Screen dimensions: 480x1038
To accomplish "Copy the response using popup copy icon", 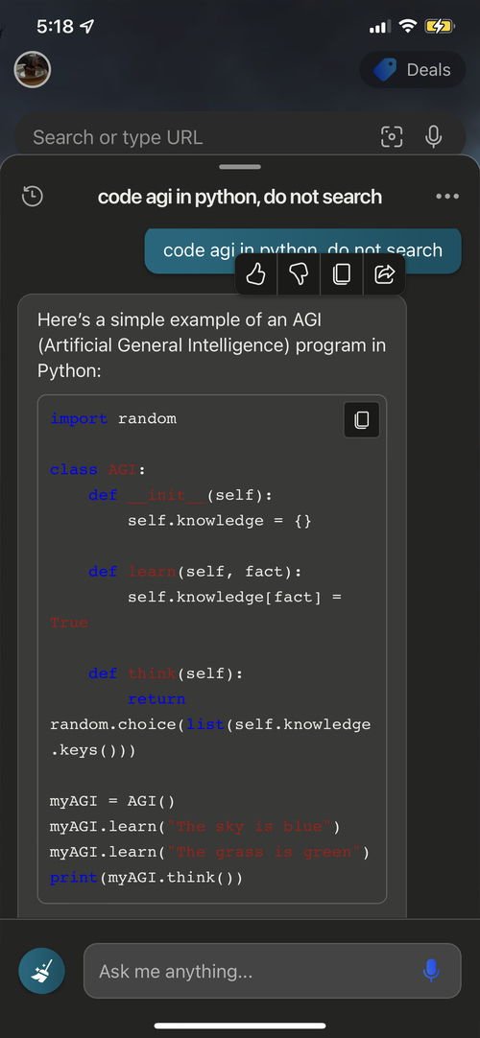I will [342, 274].
